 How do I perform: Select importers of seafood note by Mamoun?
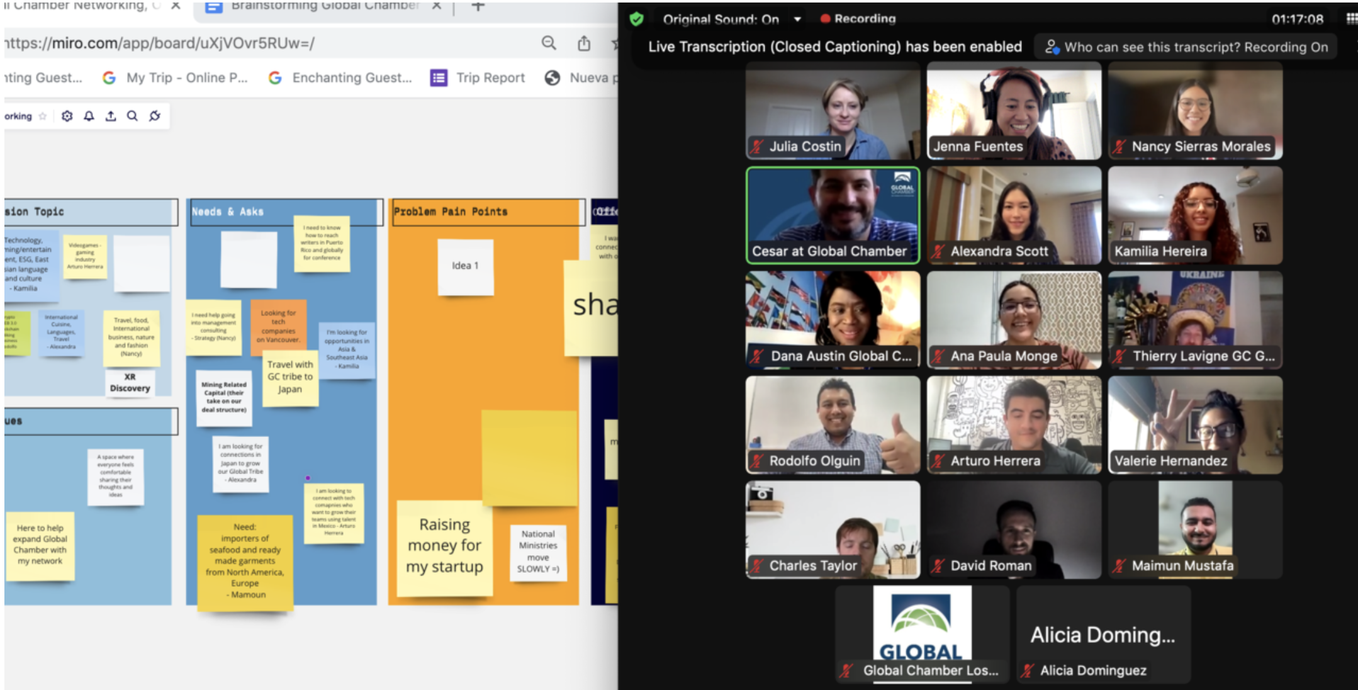[x=245, y=562]
